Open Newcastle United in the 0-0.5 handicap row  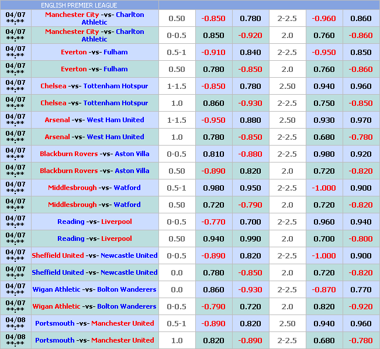coord(129,255)
